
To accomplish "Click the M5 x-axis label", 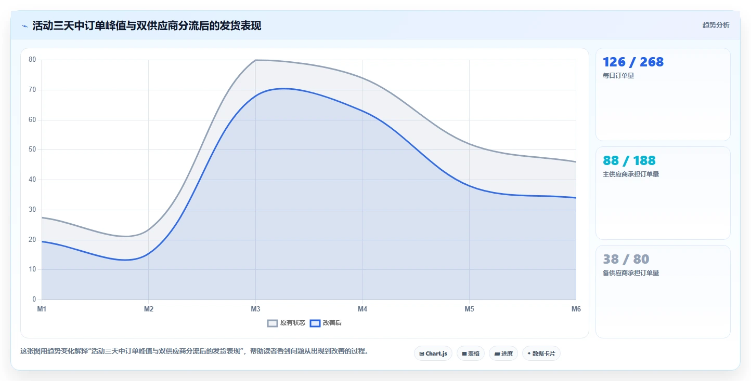I will 469,309.
